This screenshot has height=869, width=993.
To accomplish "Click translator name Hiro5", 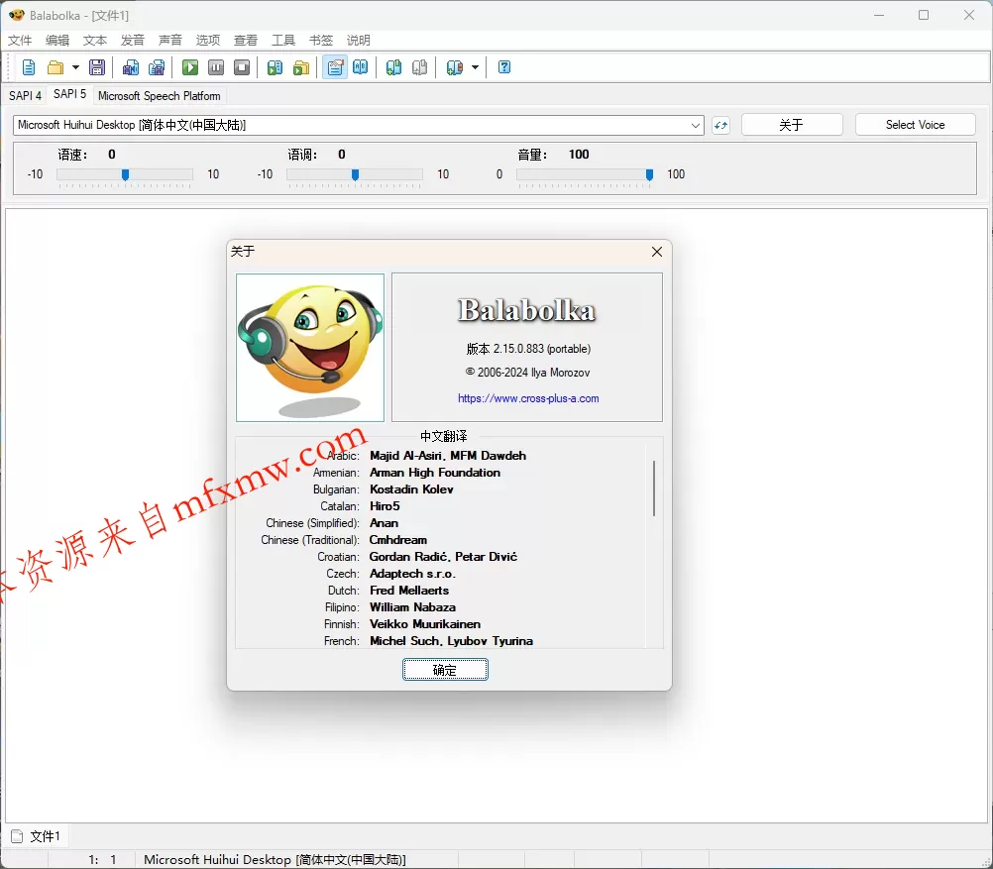I will point(386,506).
